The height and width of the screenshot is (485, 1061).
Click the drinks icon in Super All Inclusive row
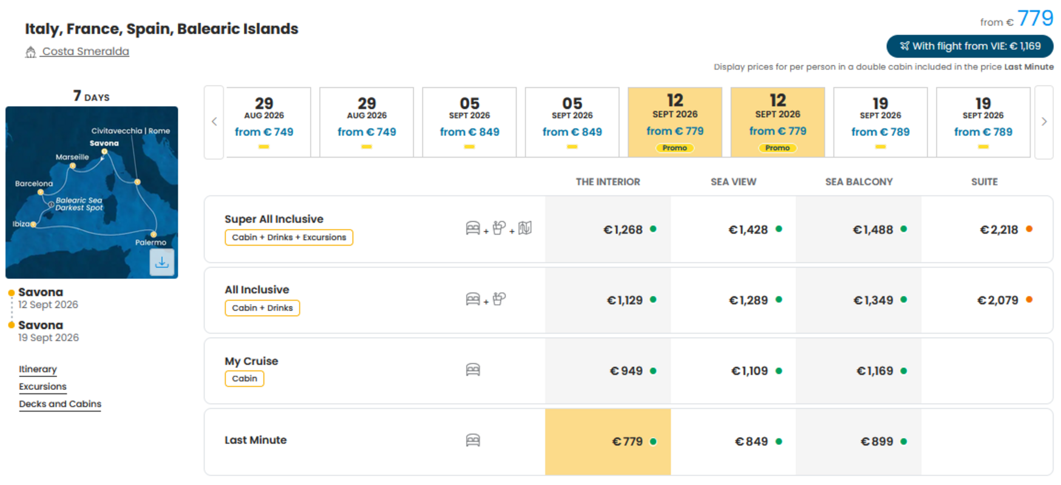(x=499, y=228)
